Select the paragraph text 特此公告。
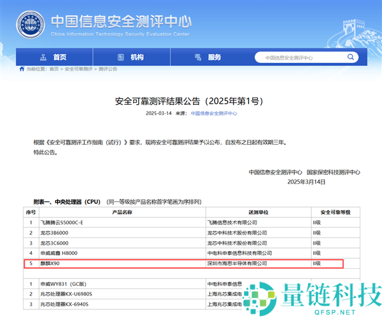This screenshot has height=319, width=382. [46, 153]
